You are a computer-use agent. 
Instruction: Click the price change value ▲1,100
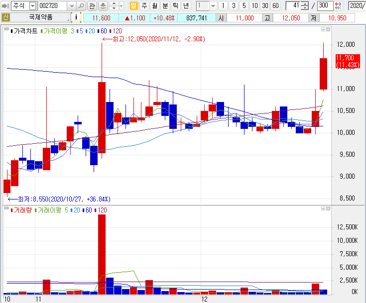(x=134, y=18)
